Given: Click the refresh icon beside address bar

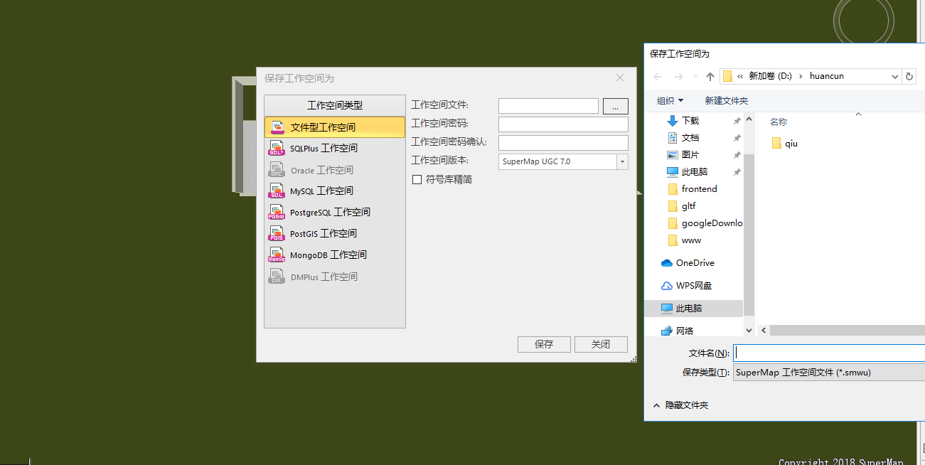Looking at the screenshot, I should (909, 76).
